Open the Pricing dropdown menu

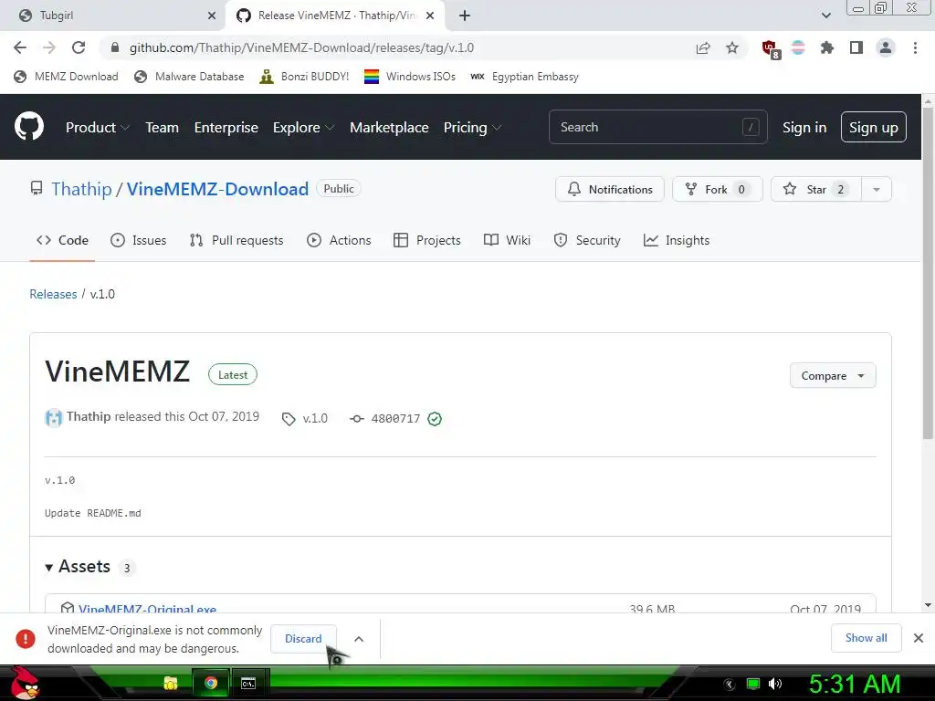tap(472, 127)
